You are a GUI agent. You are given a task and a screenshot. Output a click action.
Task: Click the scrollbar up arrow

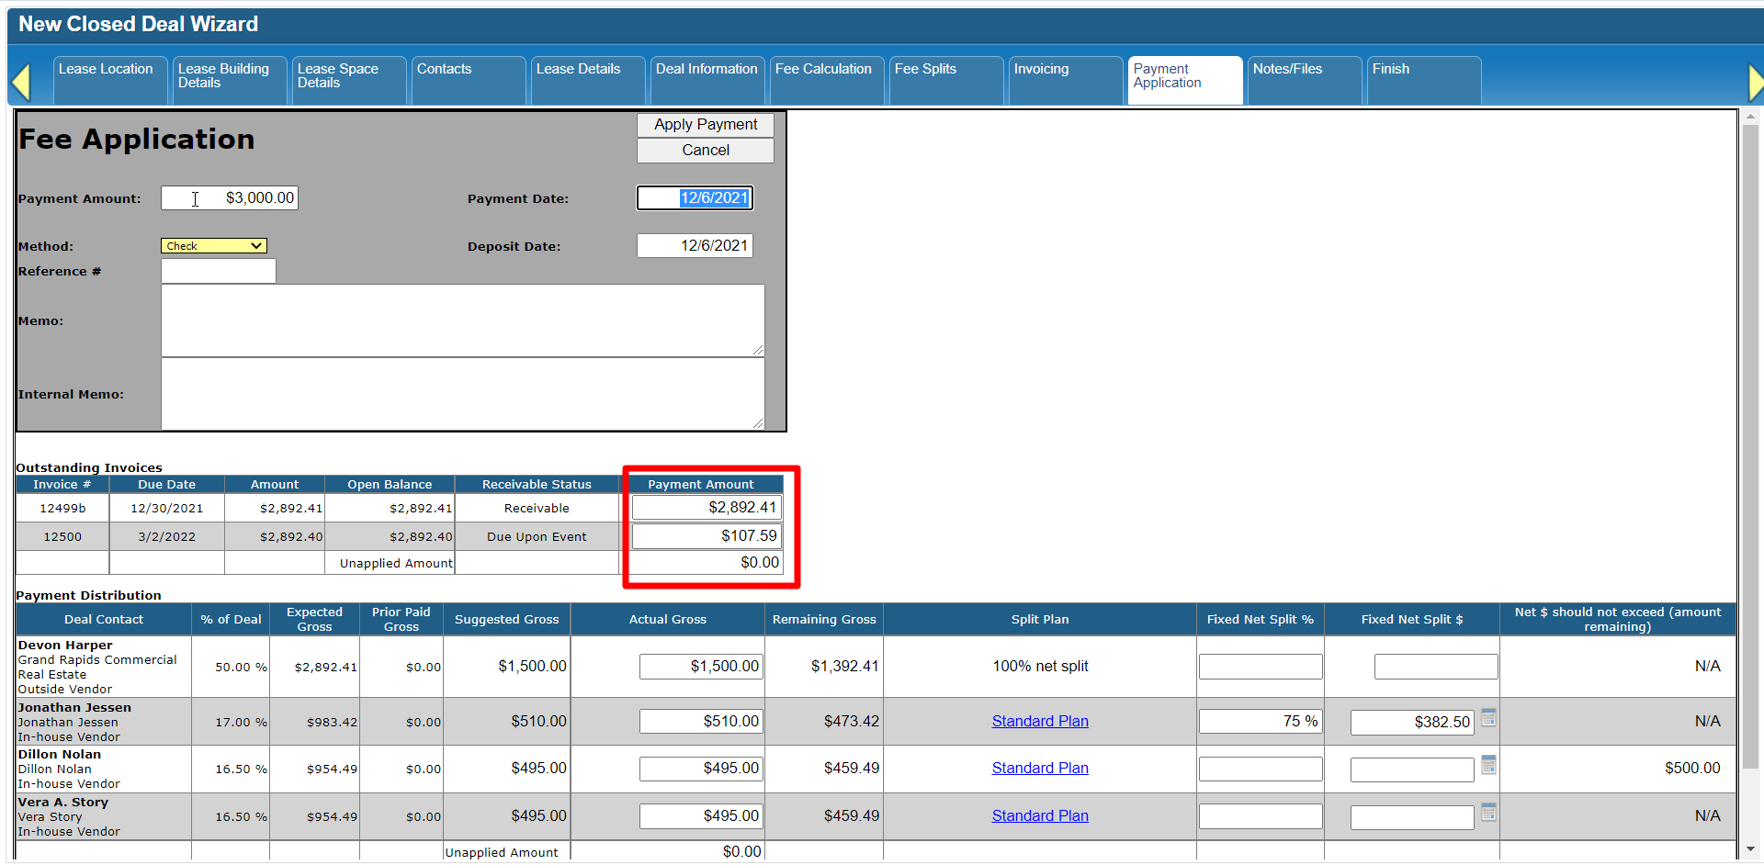[1749, 117]
